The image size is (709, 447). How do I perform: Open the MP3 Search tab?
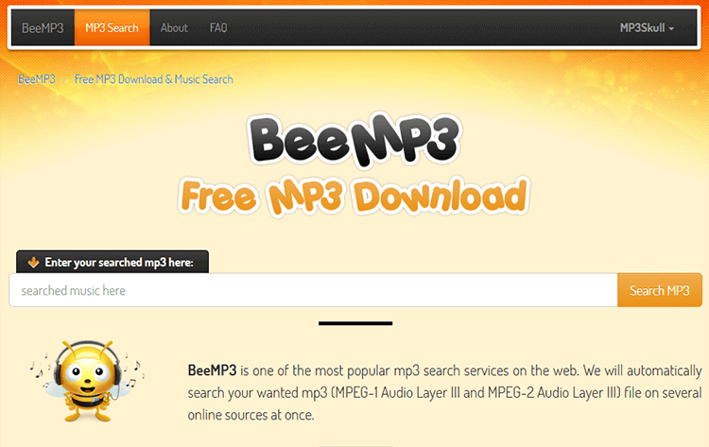[x=112, y=28]
